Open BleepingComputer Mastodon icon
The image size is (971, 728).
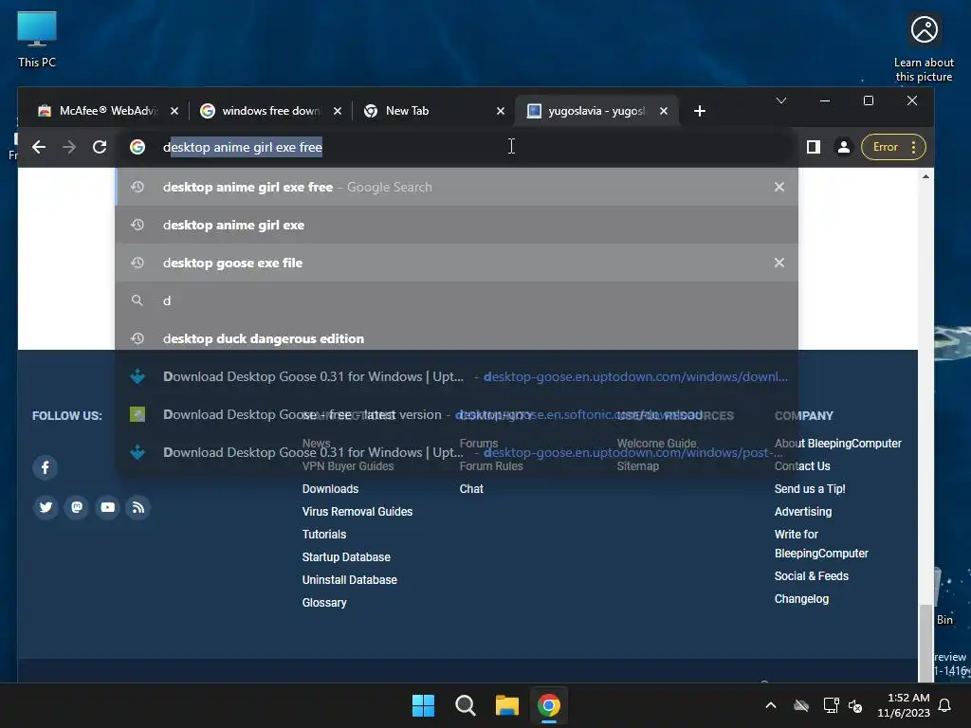(76, 508)
